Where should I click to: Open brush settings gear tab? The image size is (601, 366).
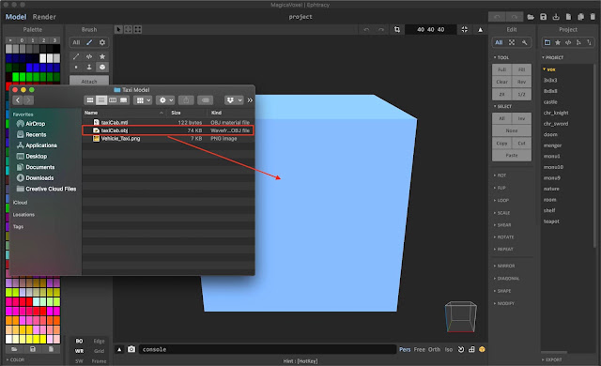102,42
